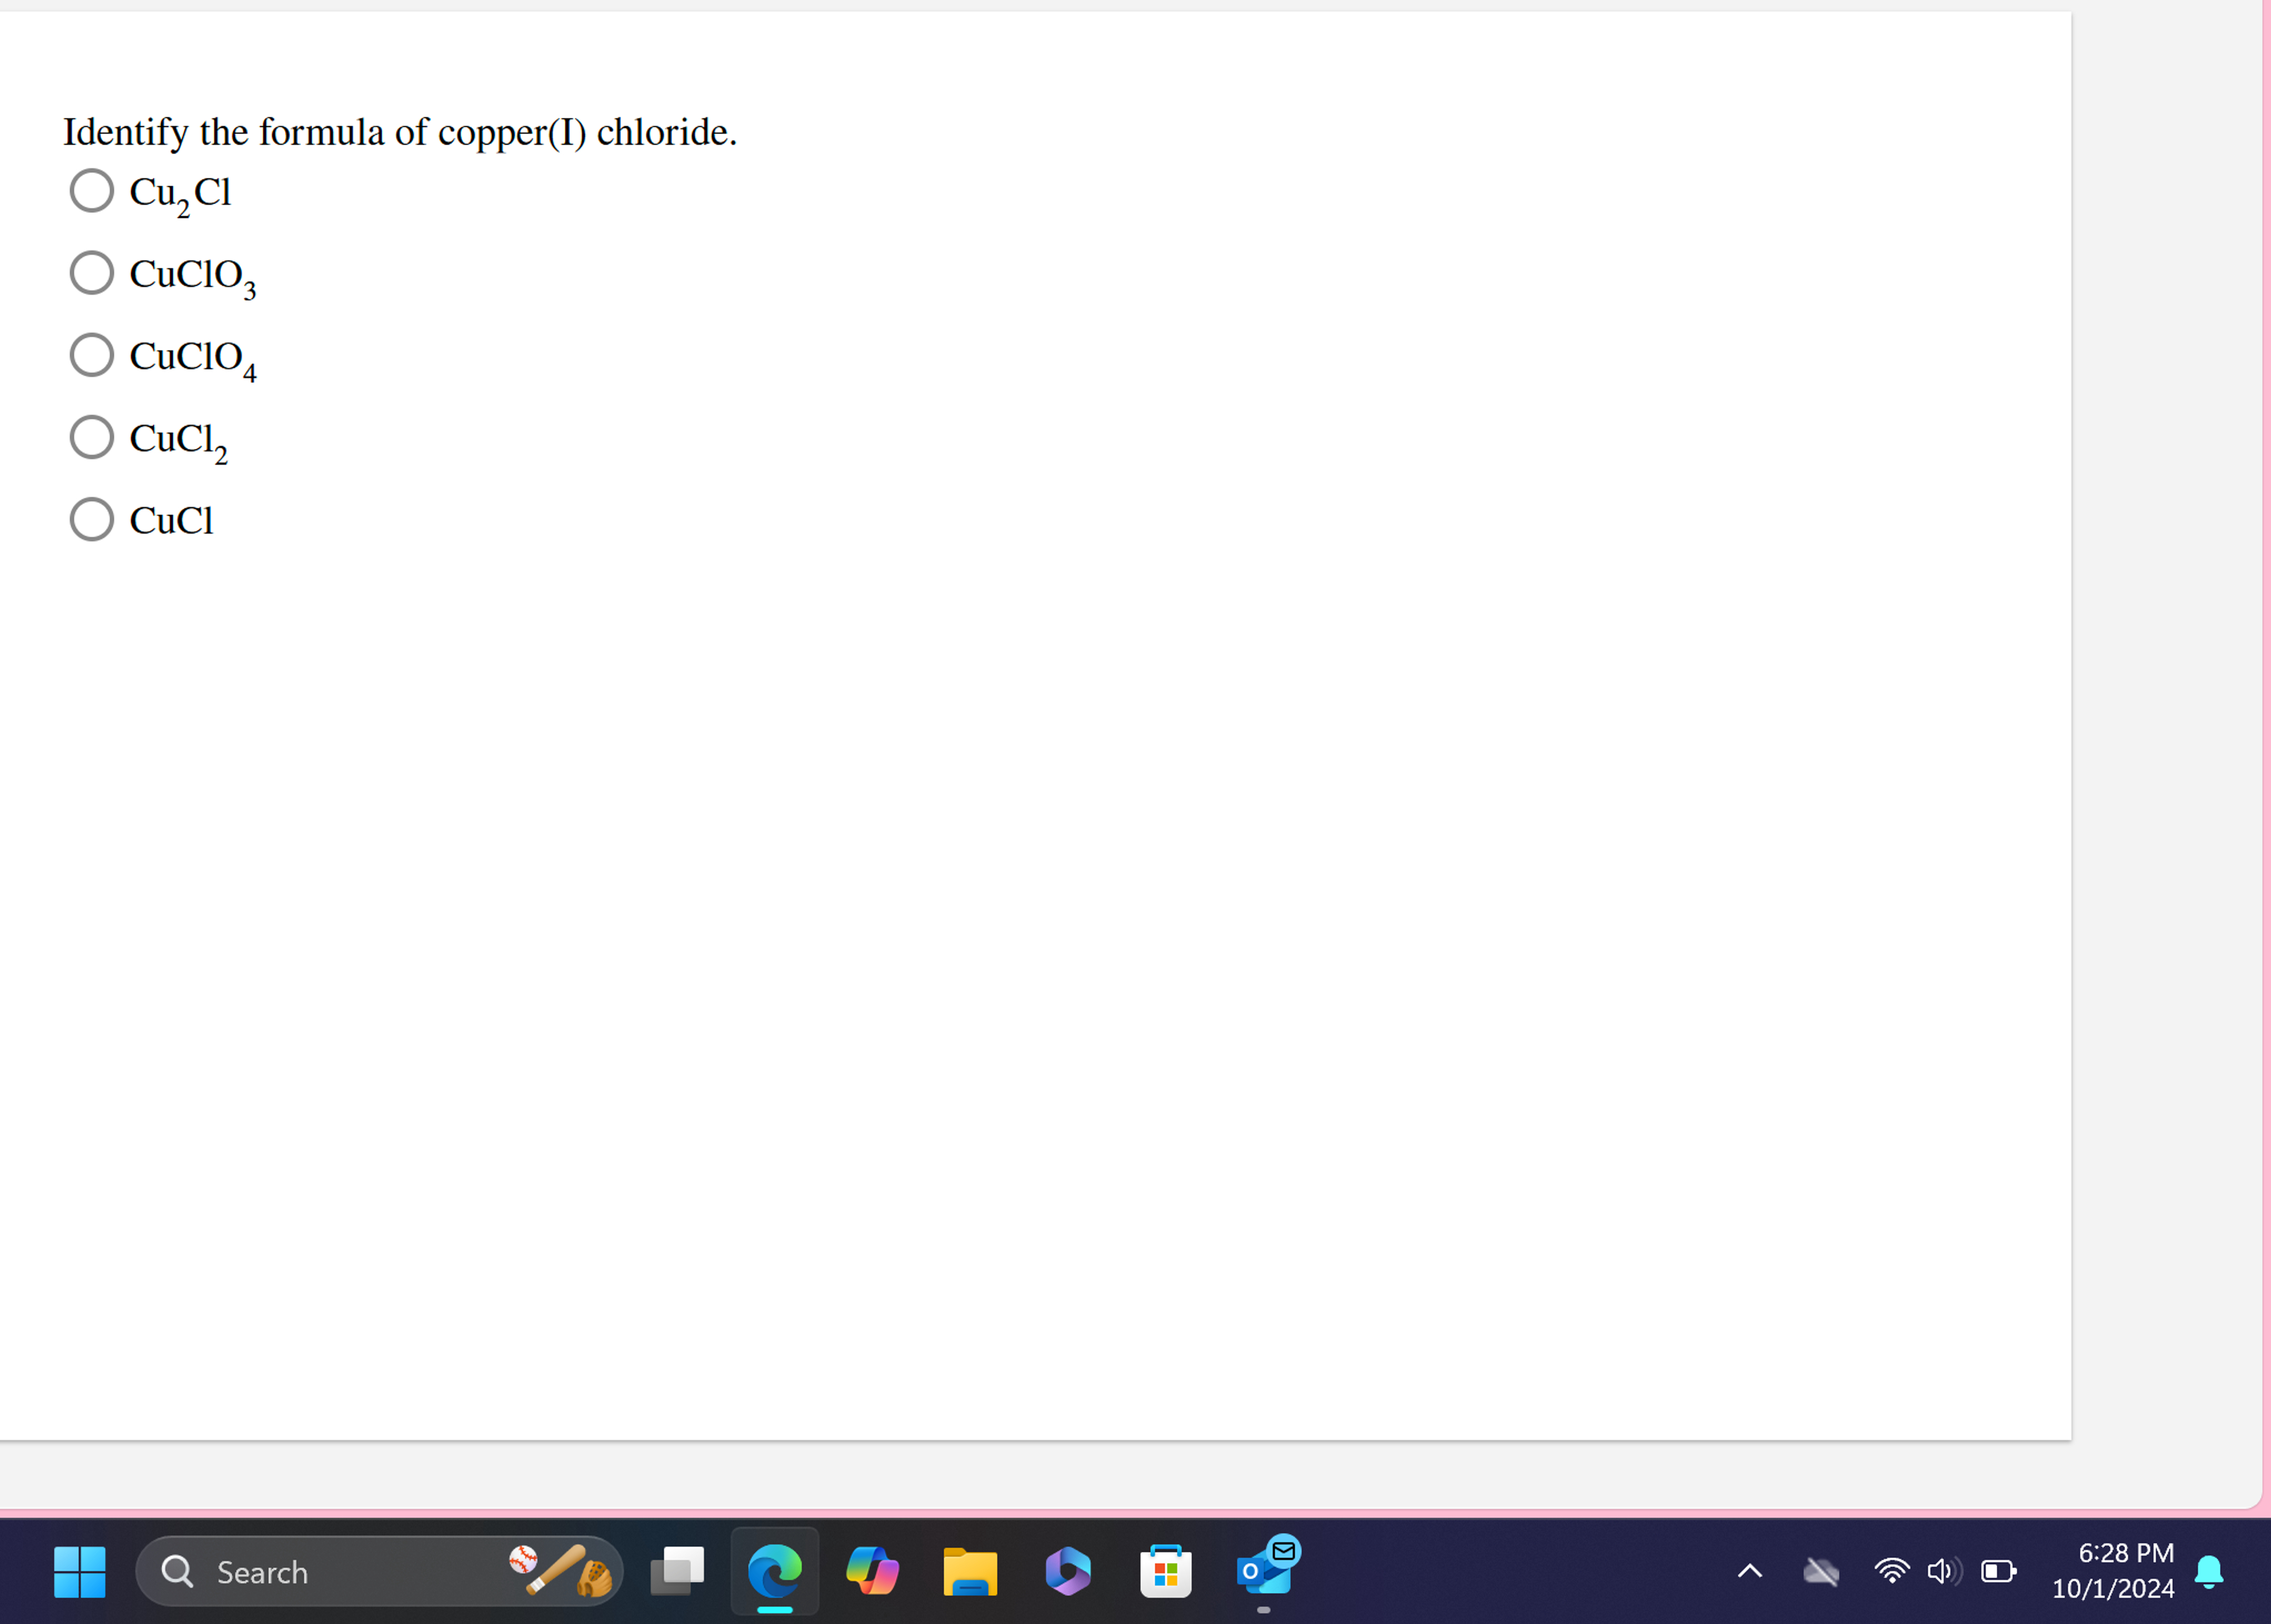This screenshot has height=1624, width=2271.
Task: Open the Microsoft 365 app icon
Action: click(1068, 1572)
